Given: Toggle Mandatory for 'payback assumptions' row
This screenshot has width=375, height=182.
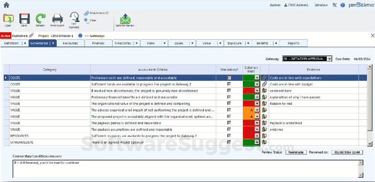Looking at the screenshot, I should click(x=229, y=129).
